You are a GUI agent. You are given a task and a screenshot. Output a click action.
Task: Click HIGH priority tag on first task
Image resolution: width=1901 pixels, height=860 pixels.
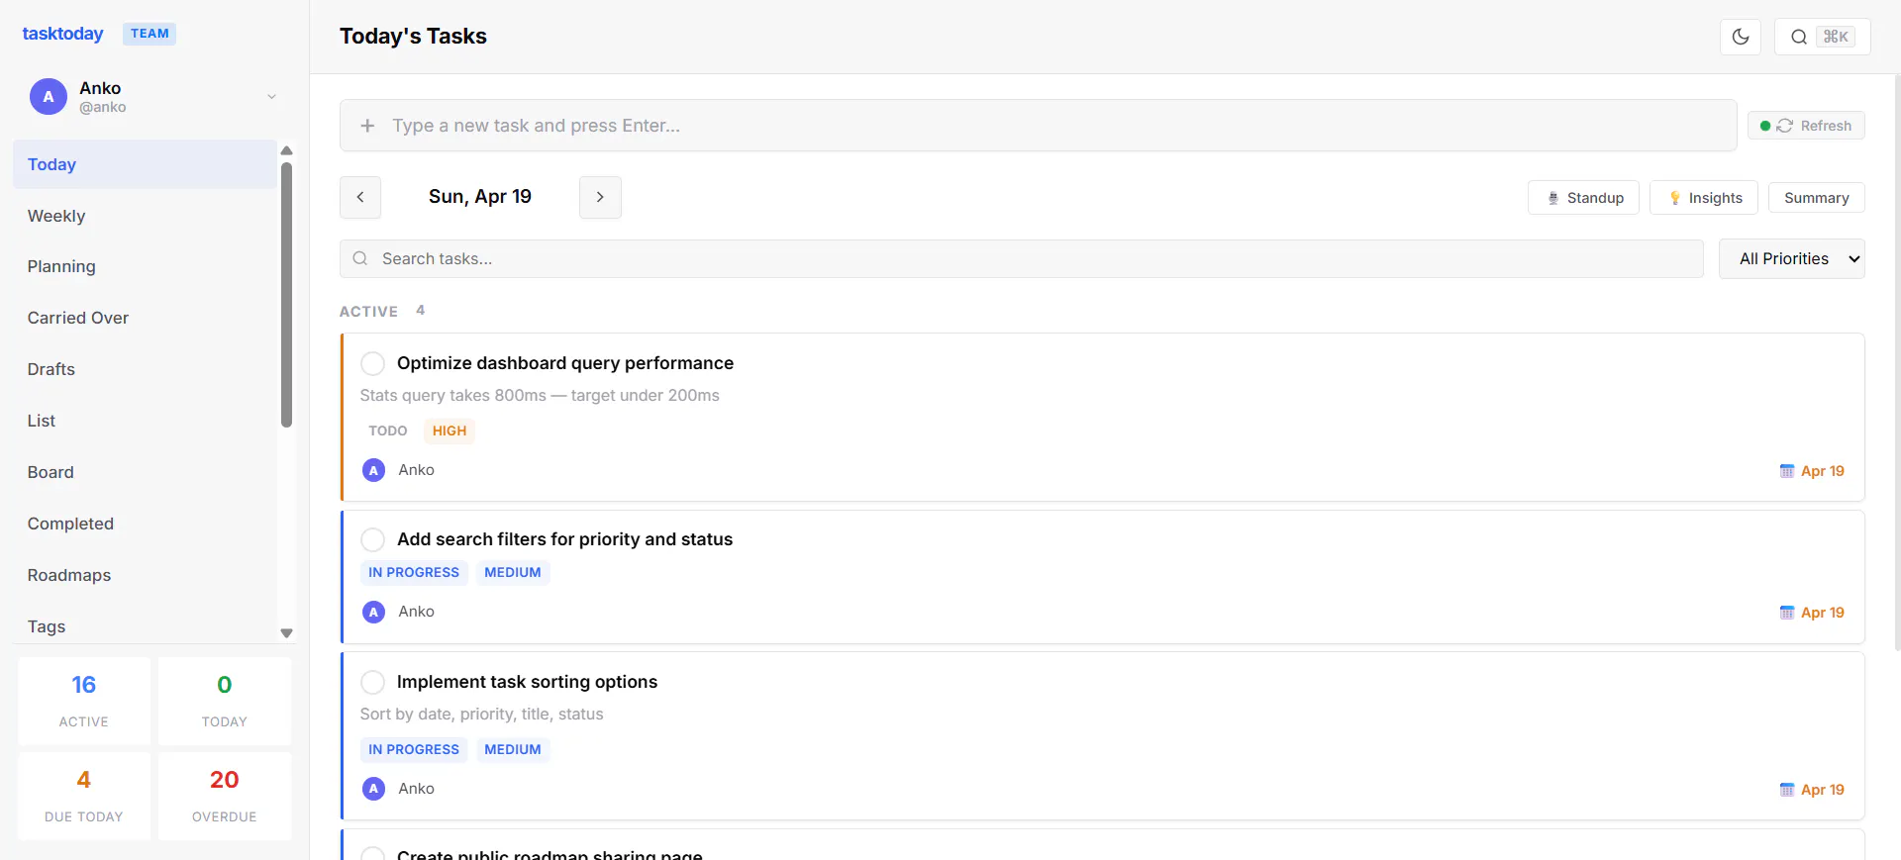click(450, 430)
